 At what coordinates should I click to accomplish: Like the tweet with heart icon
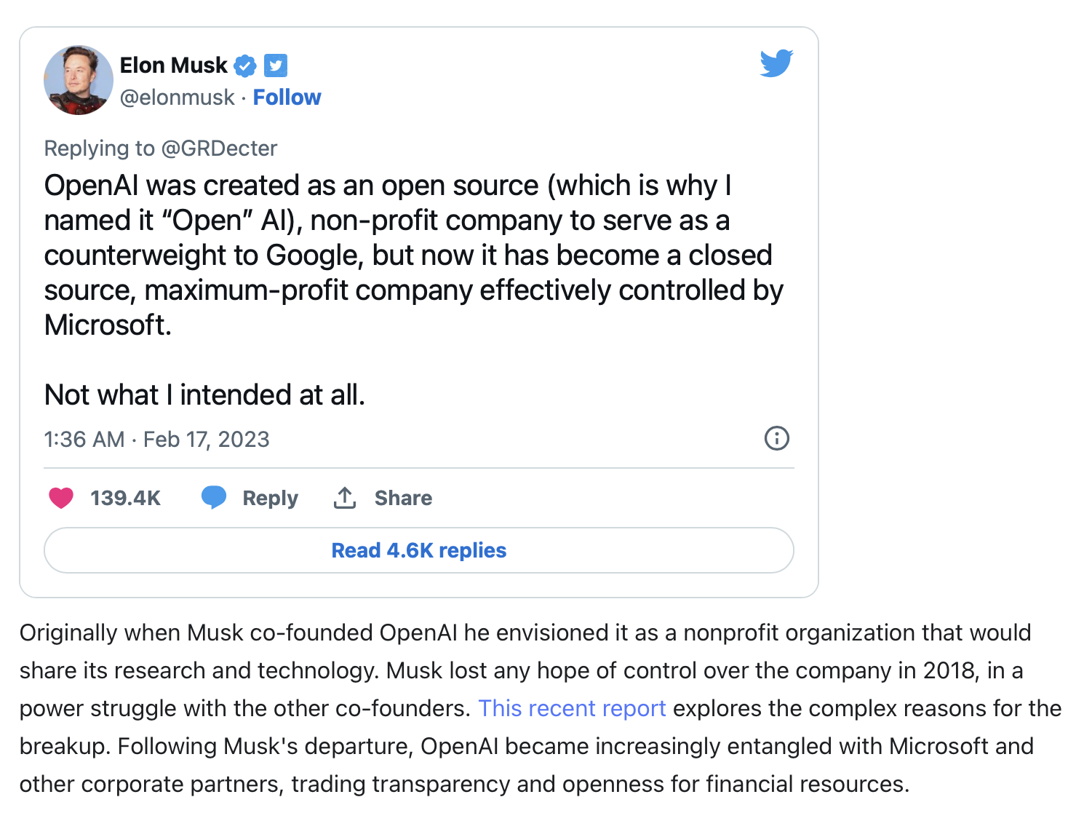click(61, 498)
